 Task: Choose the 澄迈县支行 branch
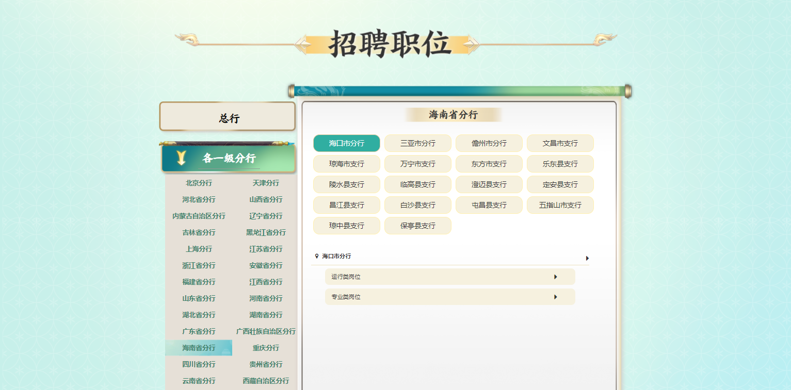[489, 184]
